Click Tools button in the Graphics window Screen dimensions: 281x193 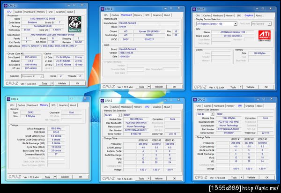point(233,87)
